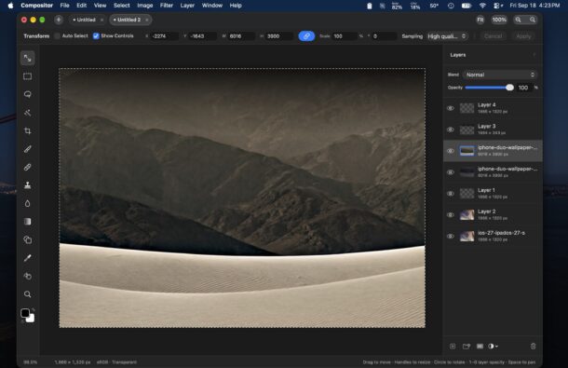Screen dimensions: 568x368
Task: Open the Sampling High quality dropdown
Action: [447, 36]
